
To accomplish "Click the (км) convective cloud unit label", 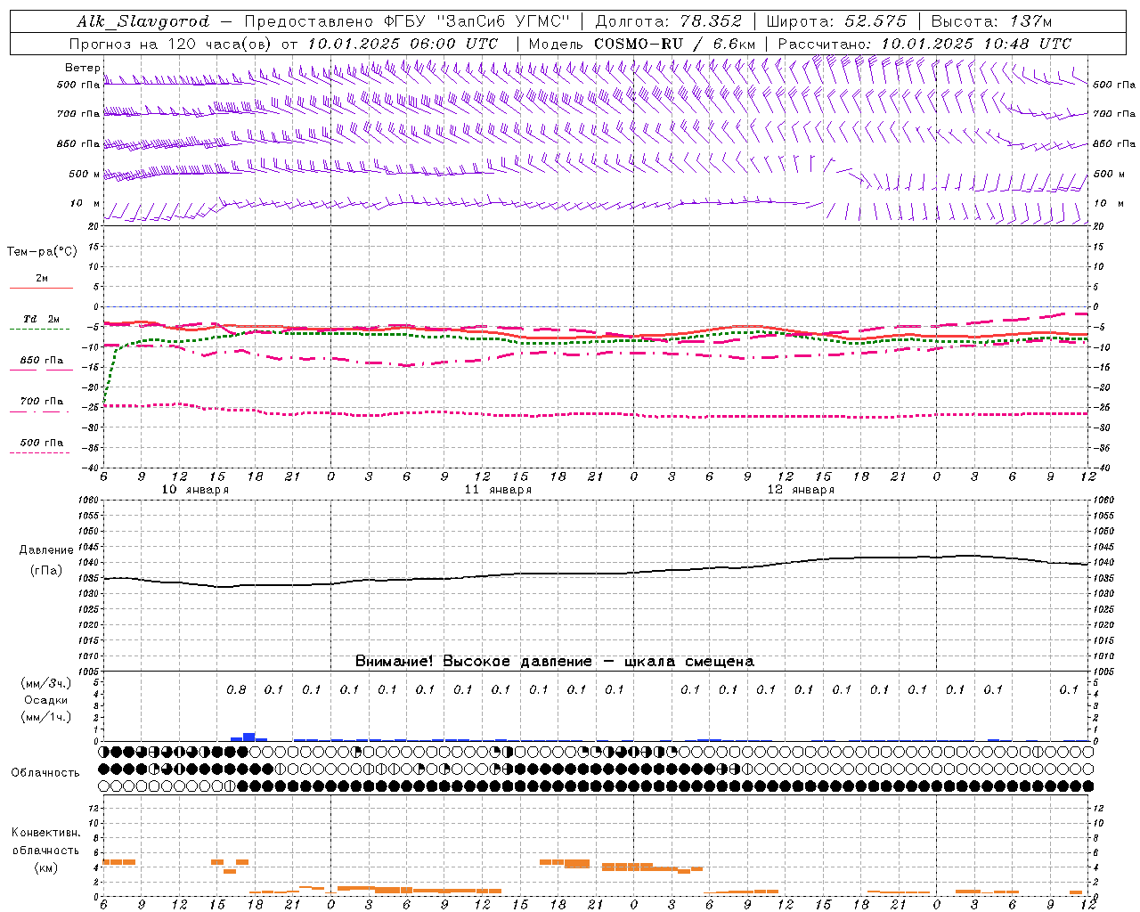I will coord(45,867).
